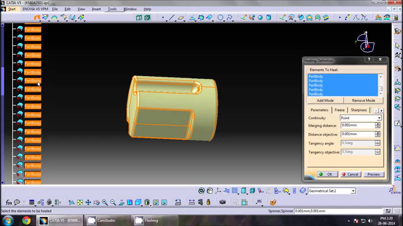
Task: Click the grid Work on Support icon
Action: coord(235,191)
